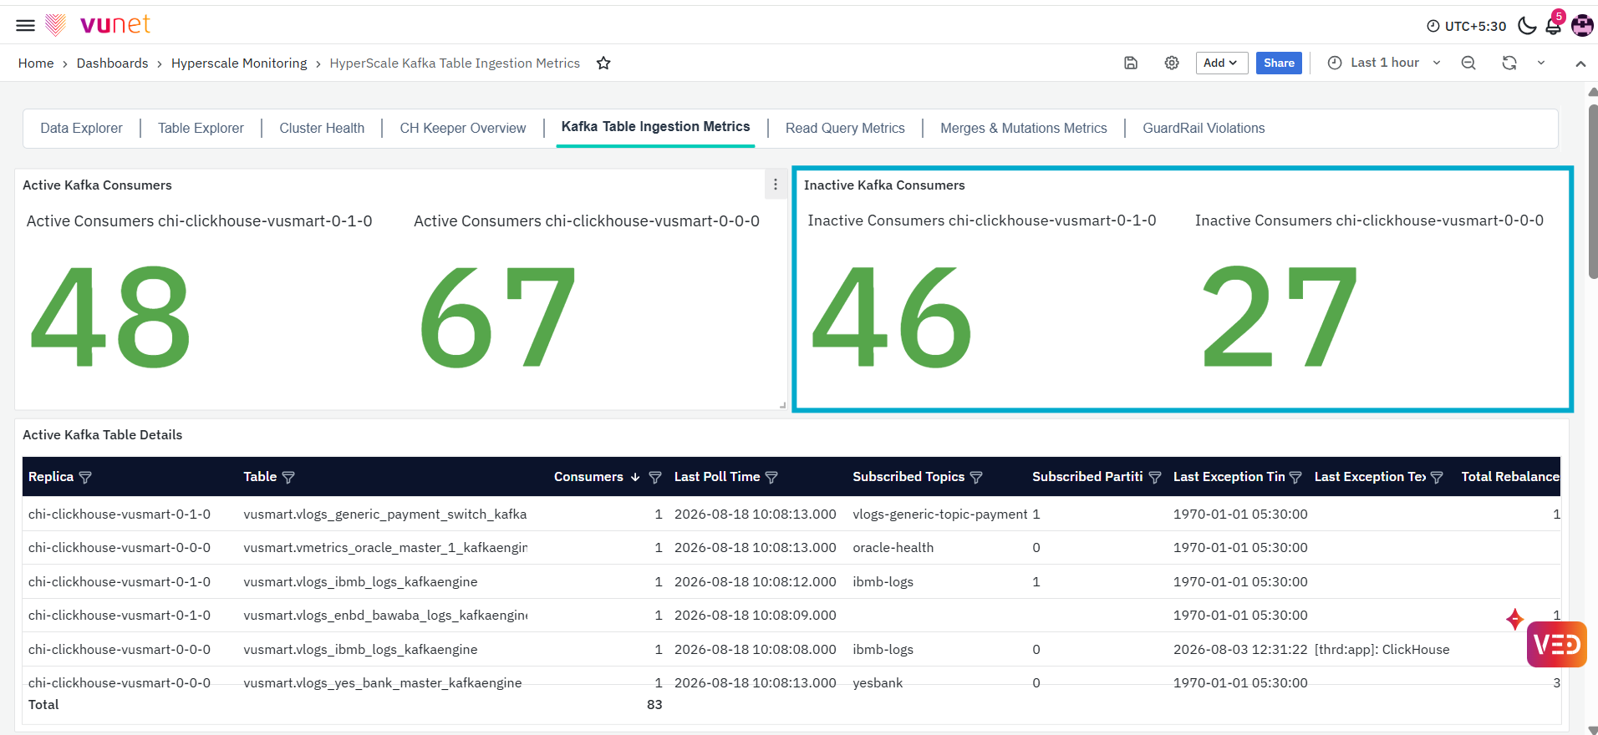The height and width of the screenshot is (735, 1598).
Task: Filter the Subscribed Topics column
Action: [x=976, y=478]
